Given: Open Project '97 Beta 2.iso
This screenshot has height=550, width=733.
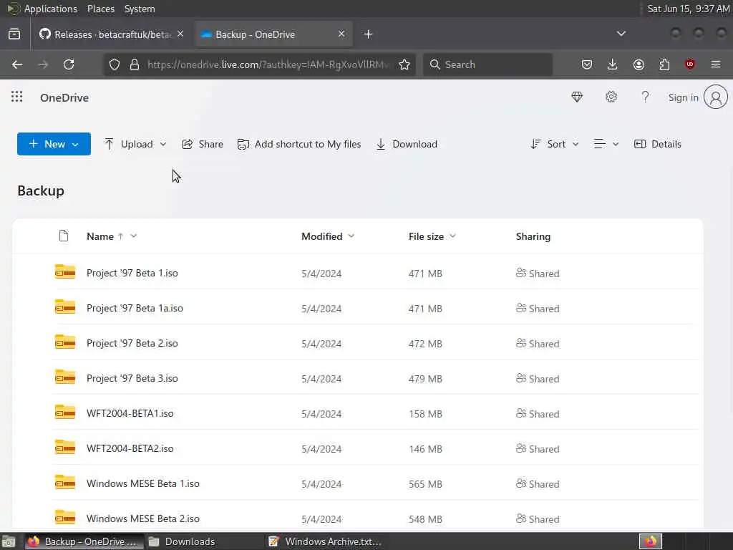Looking at the screenshot, I should click(x=132, y=343).
